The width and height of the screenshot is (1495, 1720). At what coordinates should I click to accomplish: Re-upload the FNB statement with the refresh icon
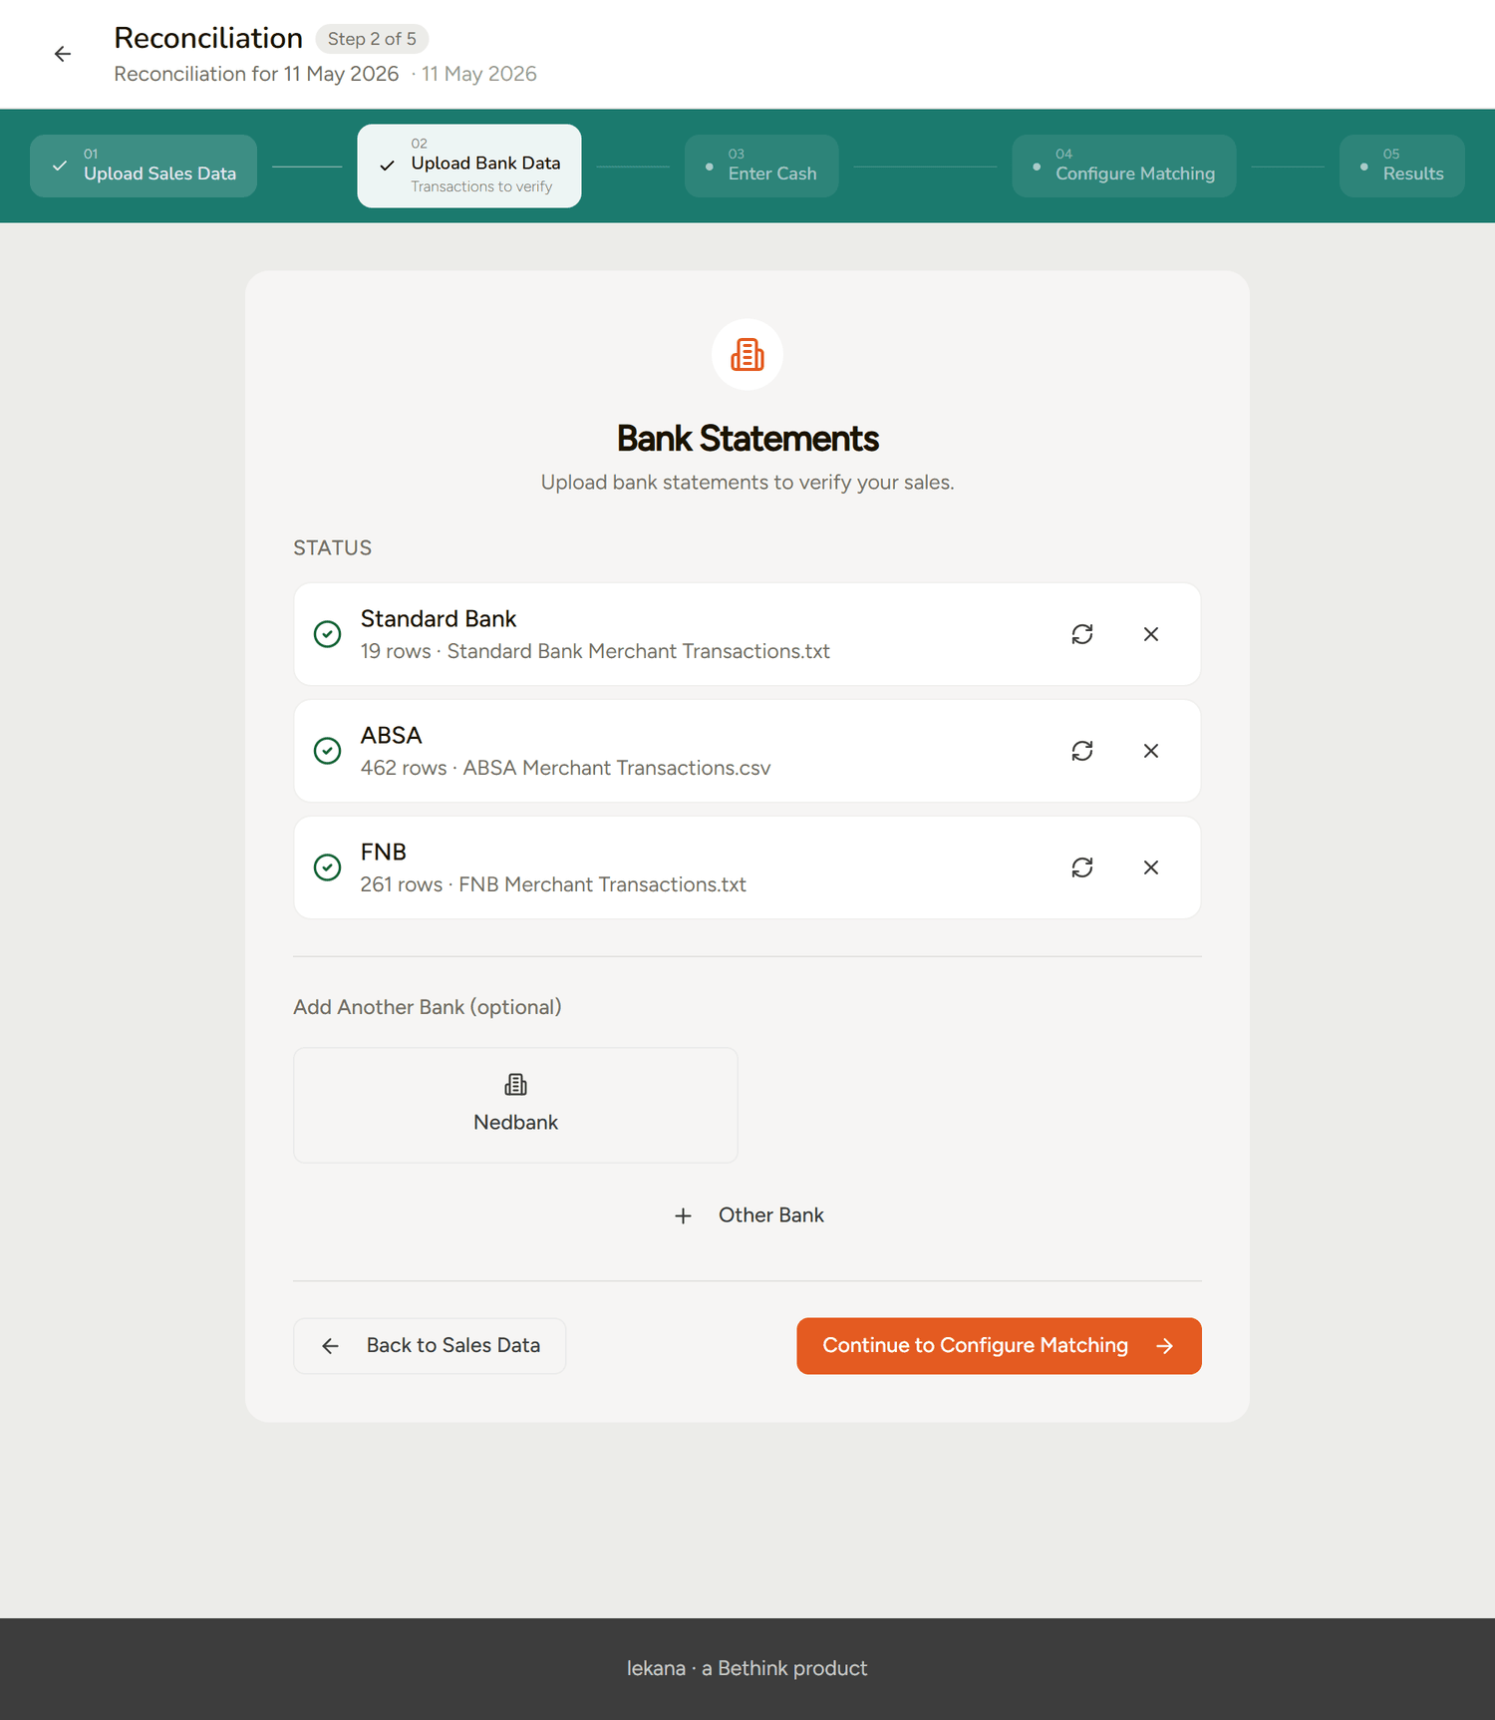tap(1082, 867)
